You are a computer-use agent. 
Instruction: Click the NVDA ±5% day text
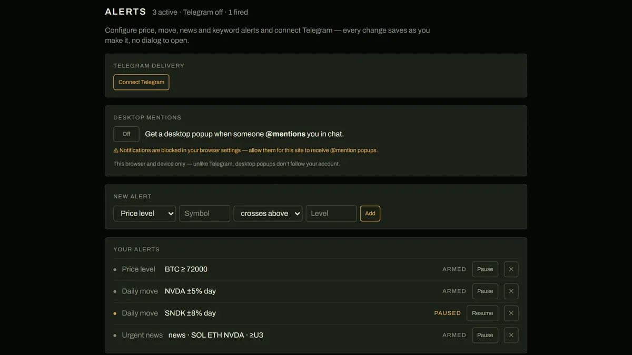(190, 291)
